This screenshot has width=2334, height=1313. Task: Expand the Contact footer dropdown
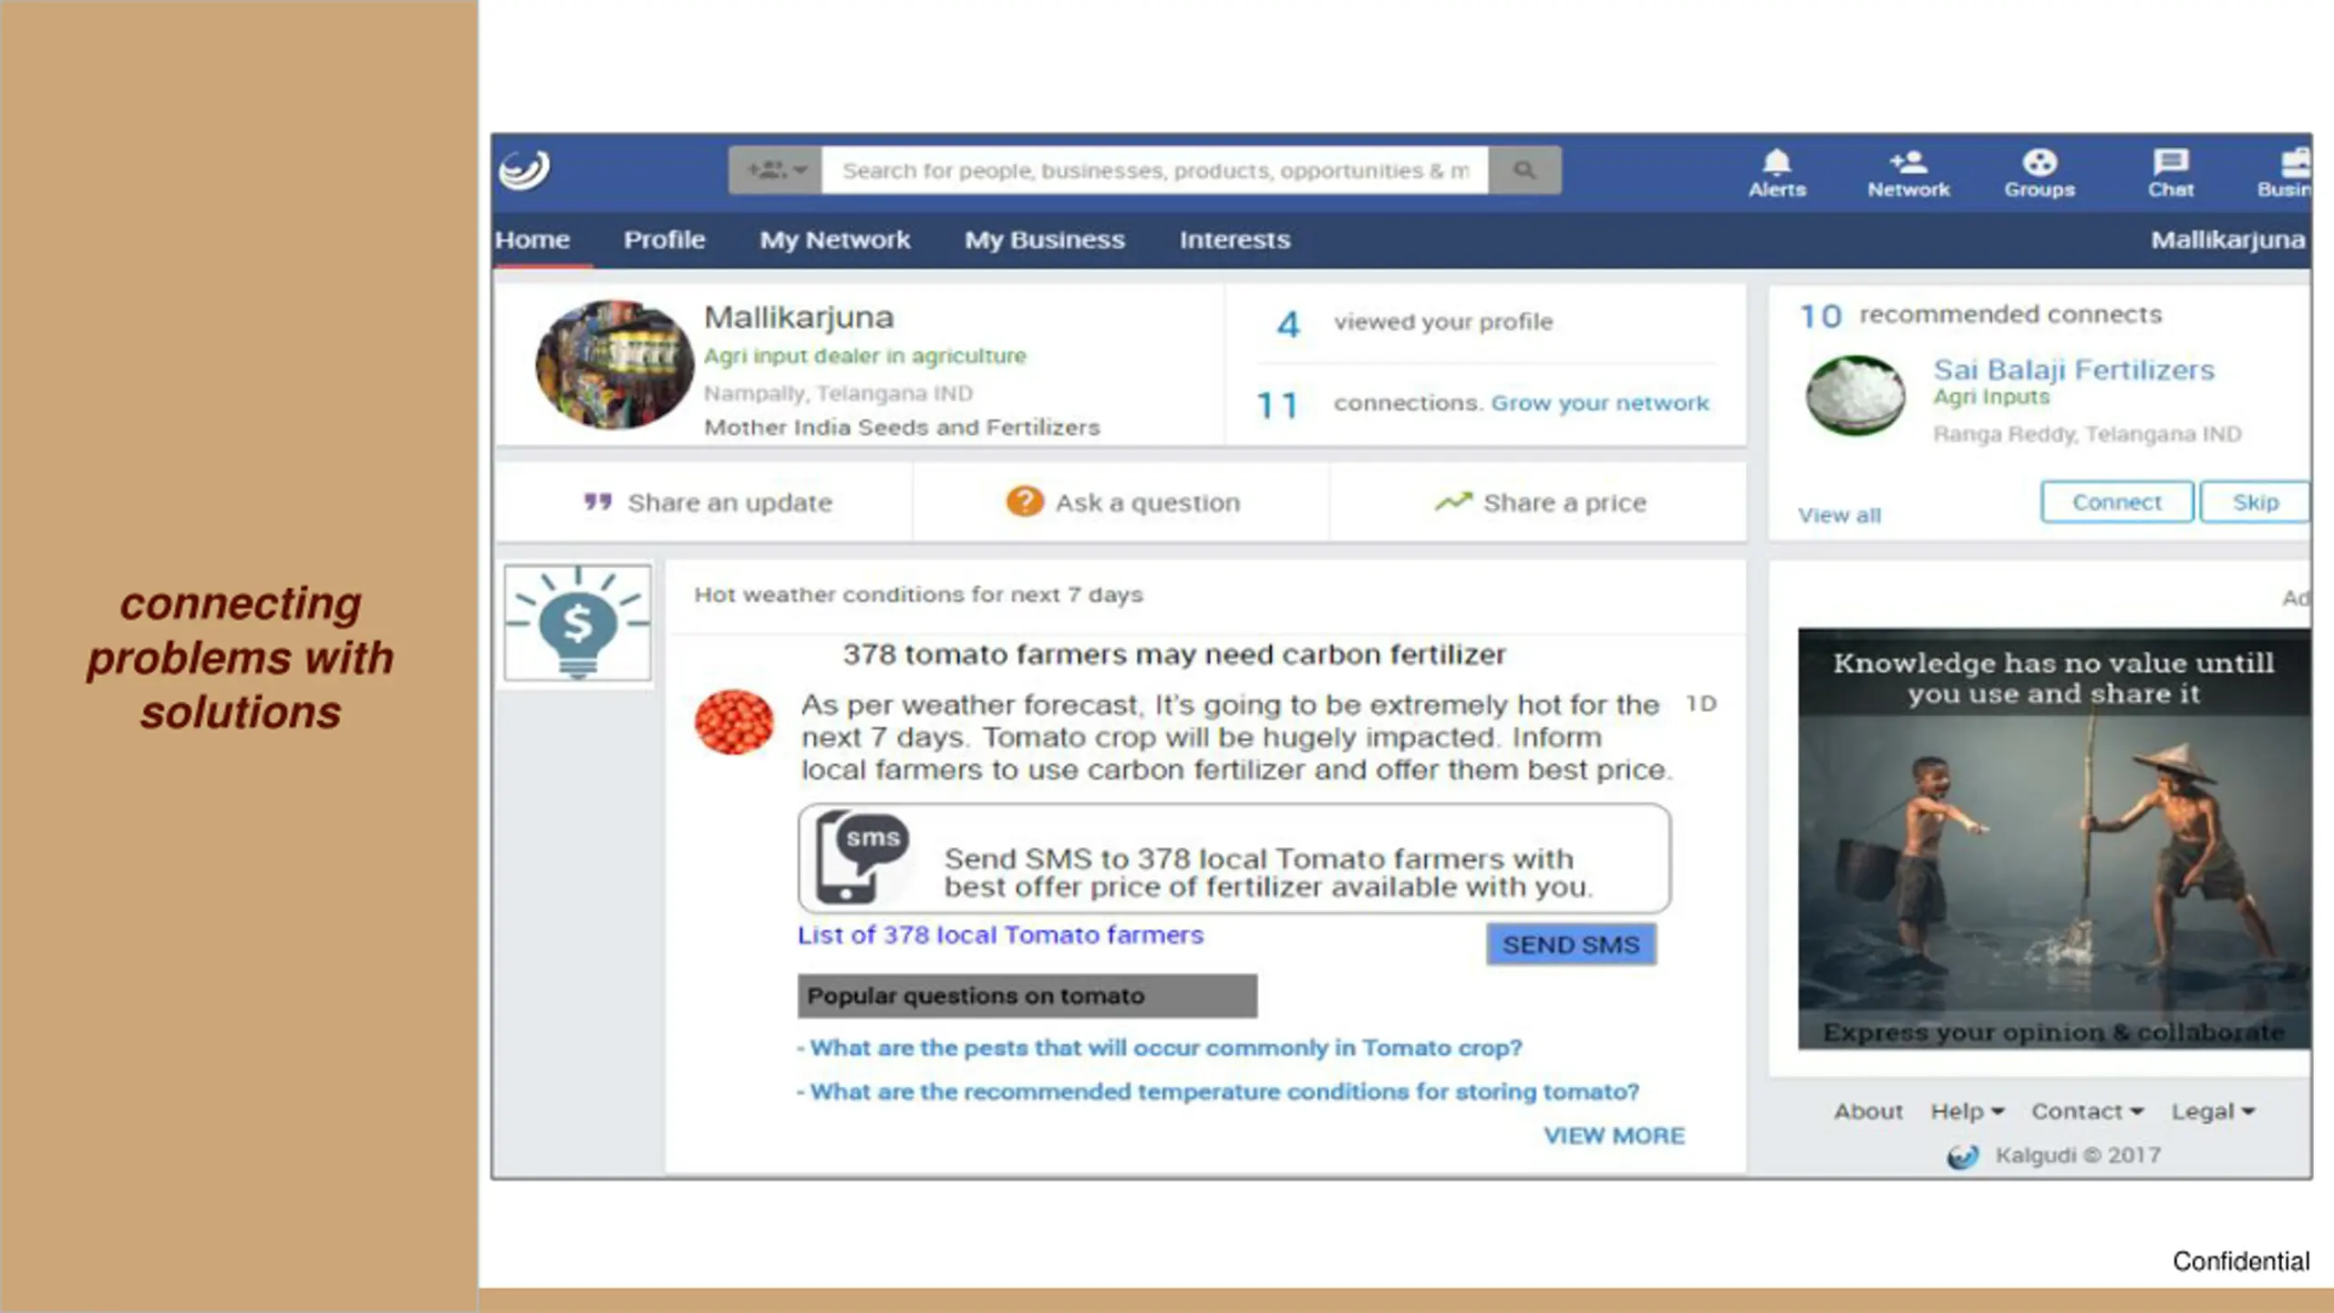tap(2087, 1111)
